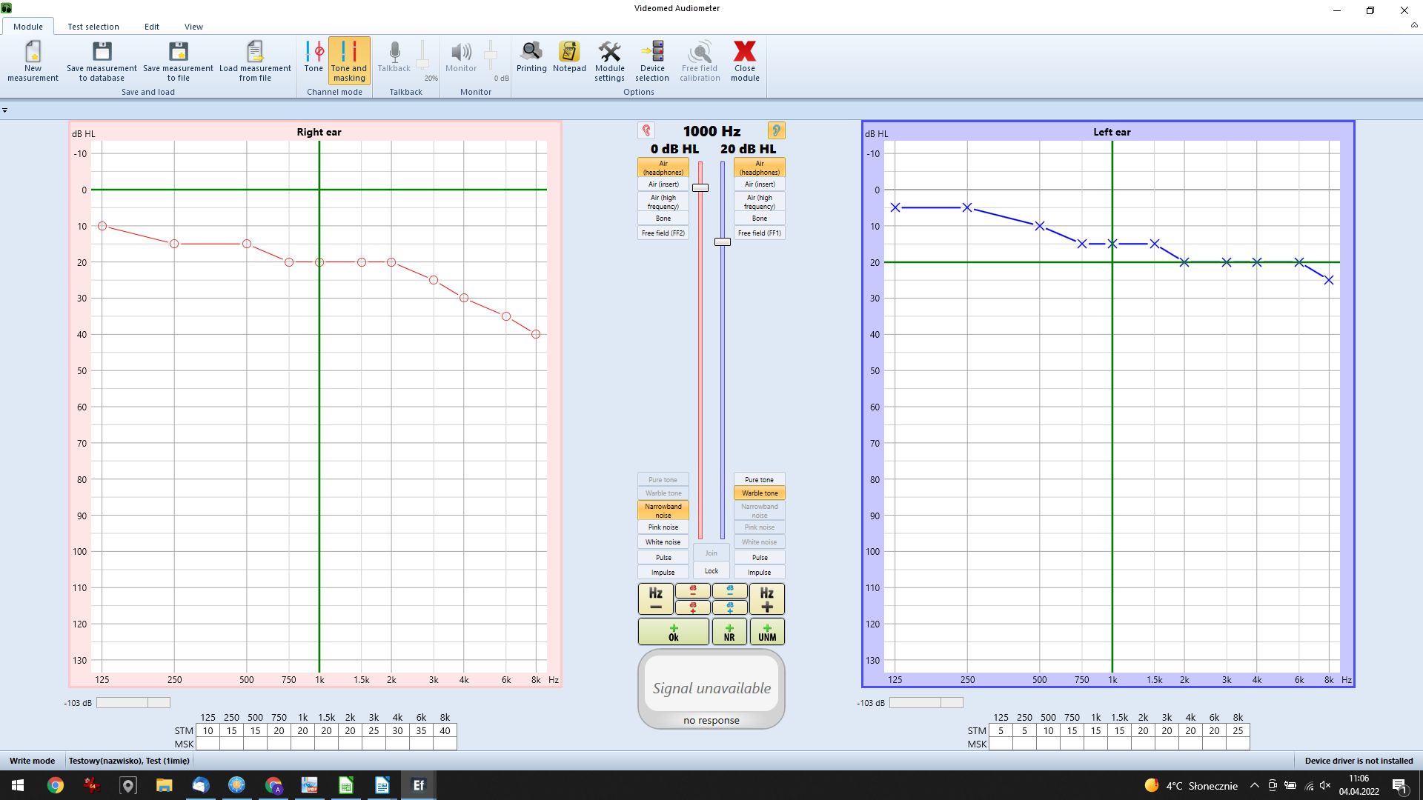Select Free field (FF2)
Viewport: 1423px width, 800px height.
(x=663, y=233)
